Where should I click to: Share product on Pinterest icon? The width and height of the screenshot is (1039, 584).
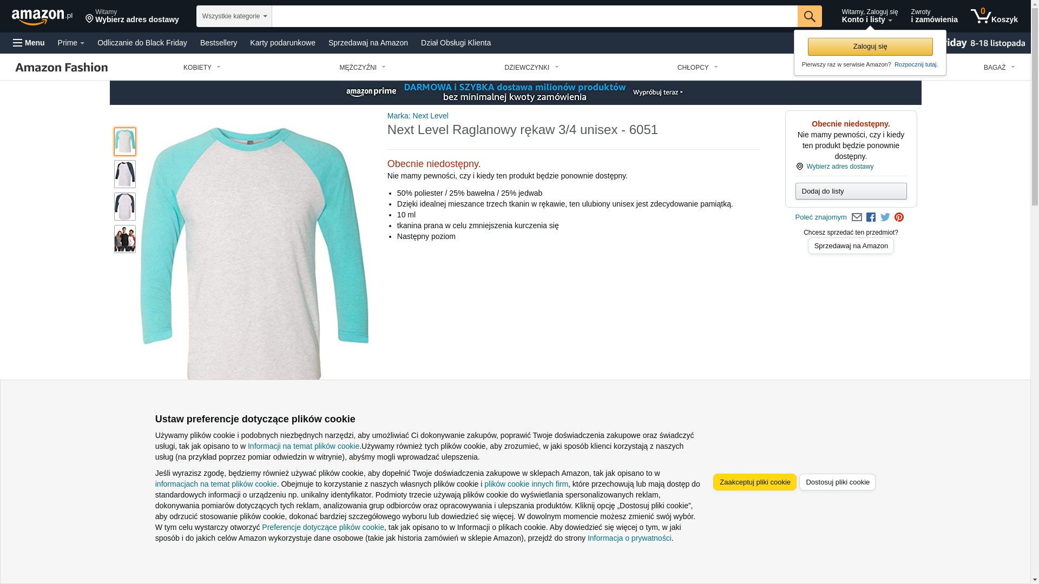click(899, 217)
